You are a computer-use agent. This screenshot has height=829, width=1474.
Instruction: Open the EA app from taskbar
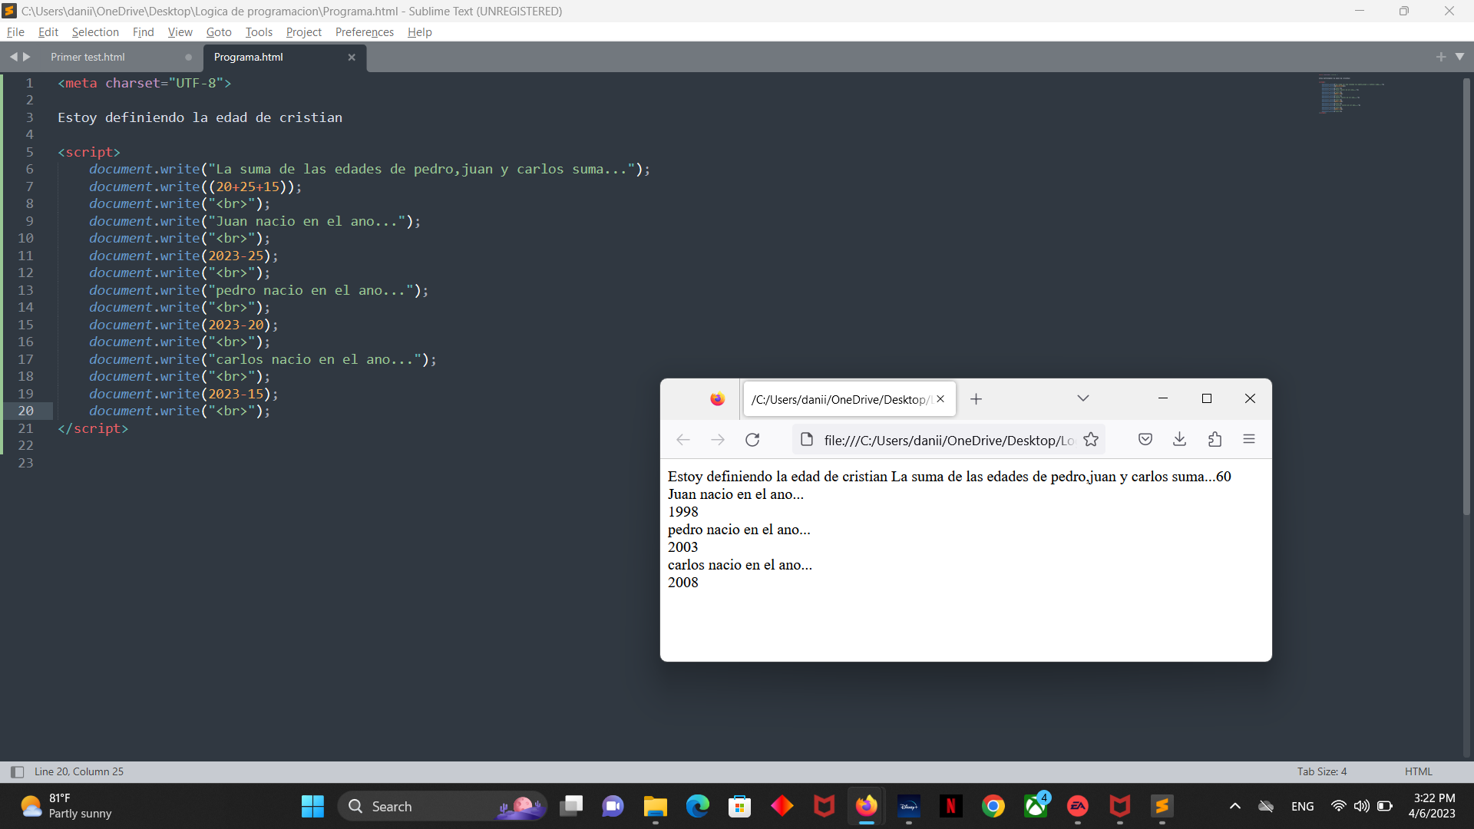coord(1078,807)
